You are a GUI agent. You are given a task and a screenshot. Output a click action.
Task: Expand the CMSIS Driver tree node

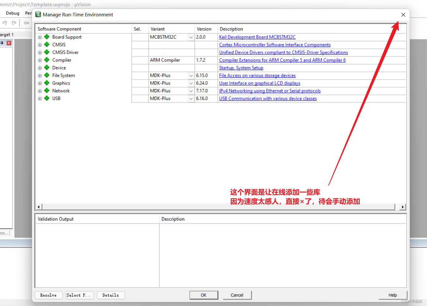[x=40, y=53]
